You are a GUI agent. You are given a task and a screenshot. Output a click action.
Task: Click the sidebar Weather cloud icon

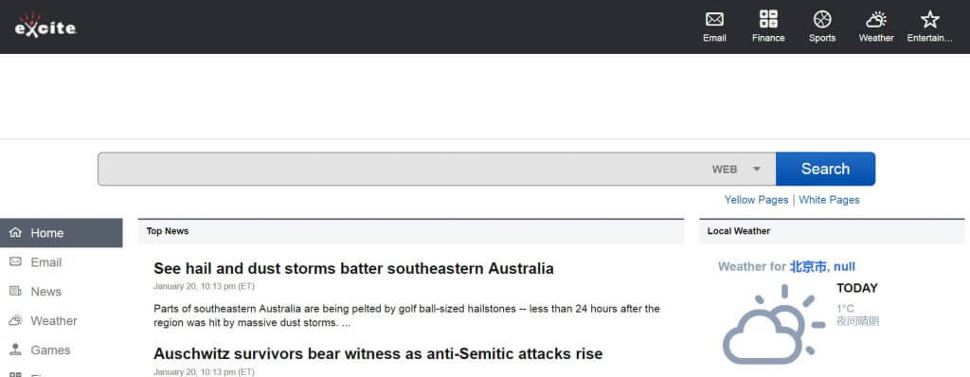(x=15, y=321)
